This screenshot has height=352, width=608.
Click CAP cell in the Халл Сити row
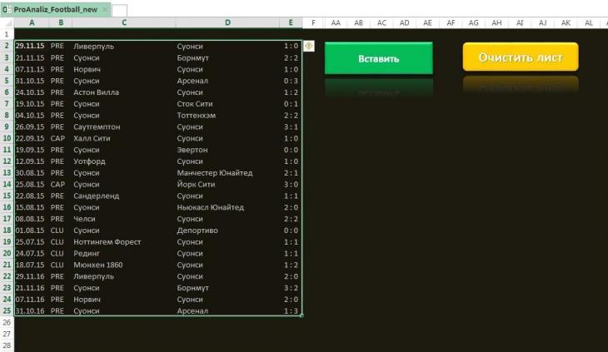click(x=61, y=138)
